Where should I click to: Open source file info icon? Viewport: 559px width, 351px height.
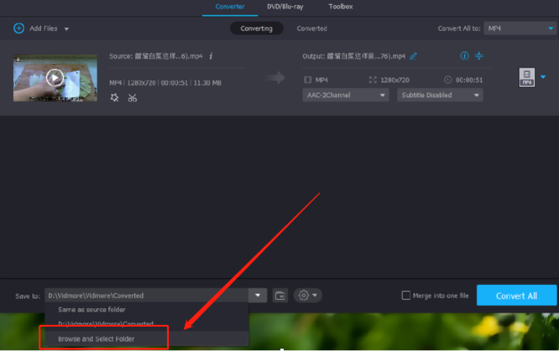tap(211, 56)
